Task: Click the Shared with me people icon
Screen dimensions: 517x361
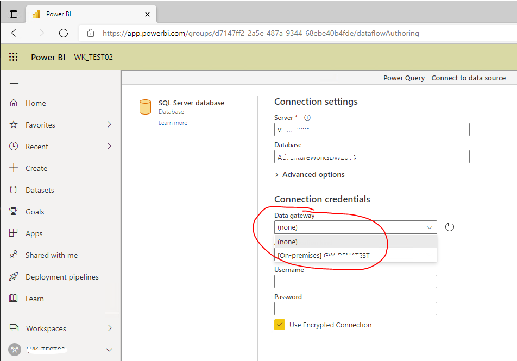Action: click(14, 255)
